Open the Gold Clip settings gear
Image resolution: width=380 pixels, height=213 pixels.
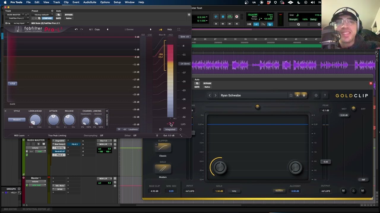coord(316,96)
